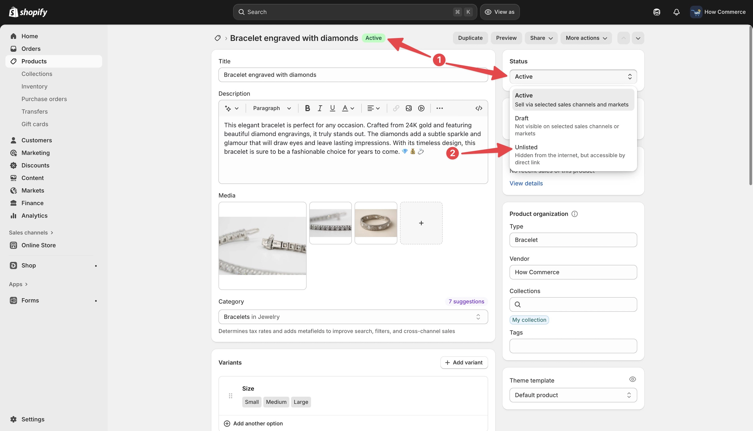The height and width of the screenshot is (431, 753).
Task: Toggle italic formatting in description
Action: click(x=320, y=108)
